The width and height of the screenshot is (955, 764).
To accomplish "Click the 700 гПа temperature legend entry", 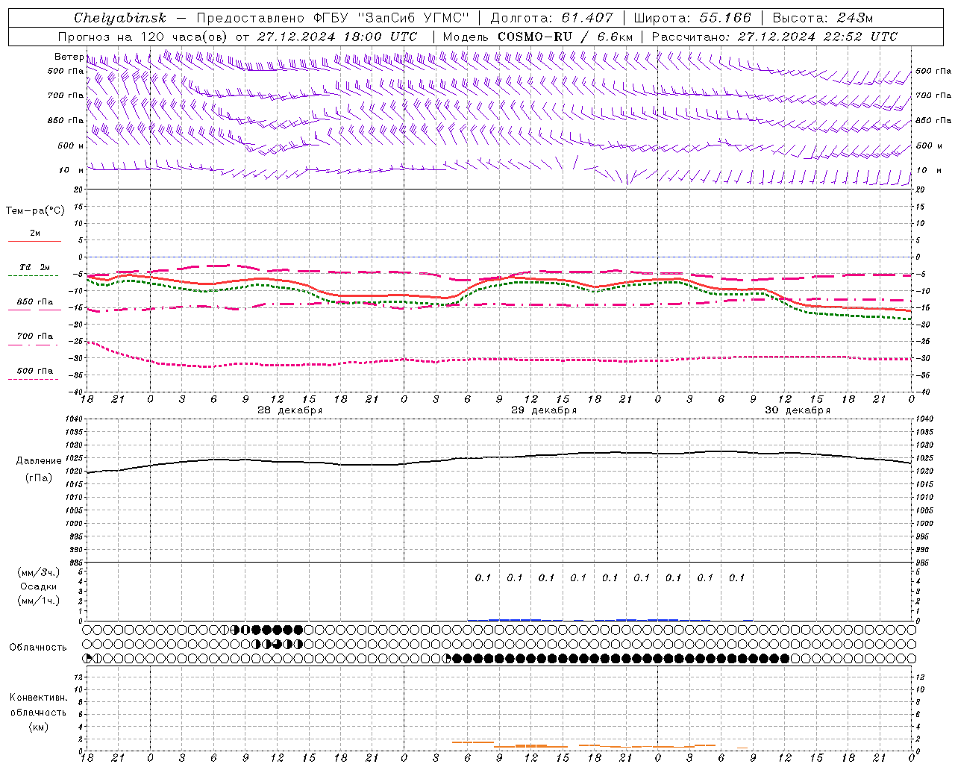I will pos(35,336).
